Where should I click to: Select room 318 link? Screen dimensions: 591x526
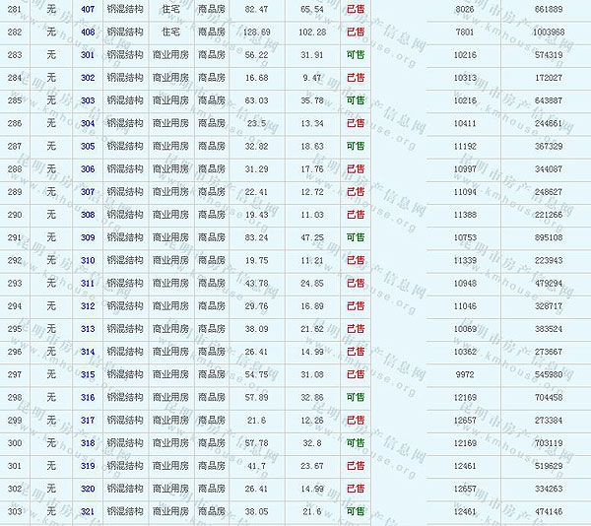tap(88, 443)
